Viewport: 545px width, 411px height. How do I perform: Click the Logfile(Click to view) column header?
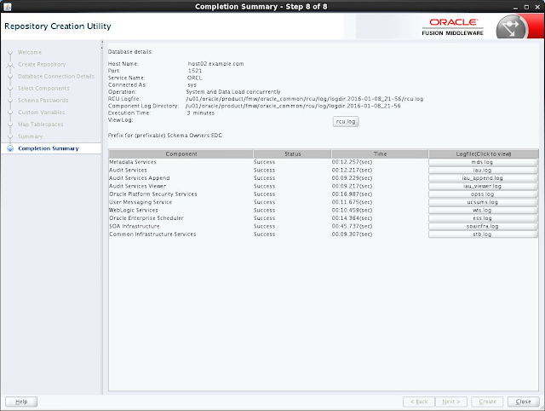coord(484,153)
